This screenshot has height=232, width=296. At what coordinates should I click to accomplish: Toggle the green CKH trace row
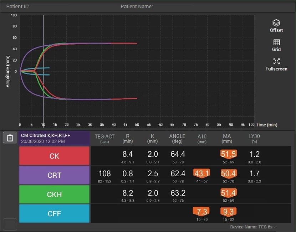pos(54,195)
